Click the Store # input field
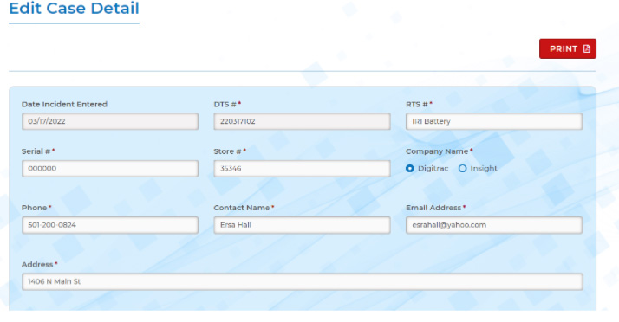 pos(302,169)
